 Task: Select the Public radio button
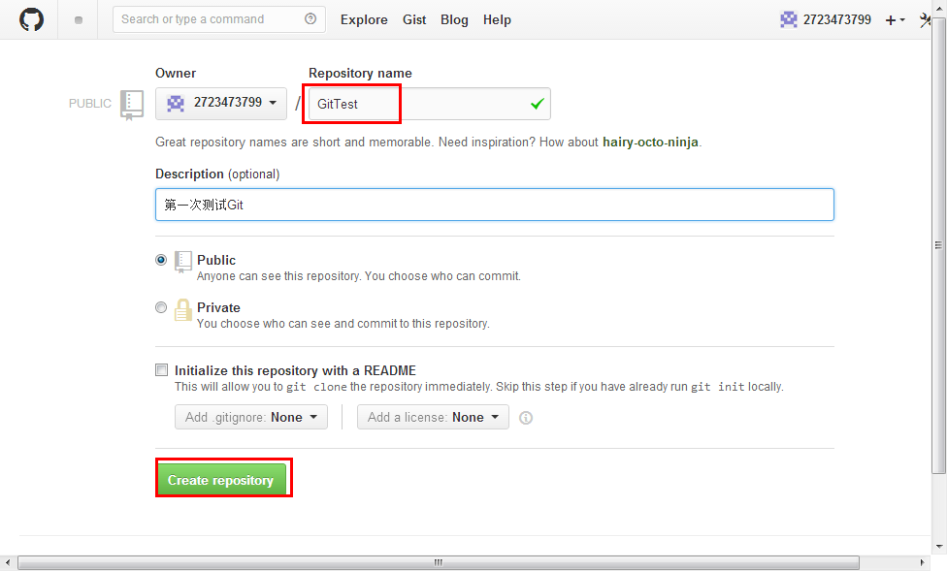[161, 260]
